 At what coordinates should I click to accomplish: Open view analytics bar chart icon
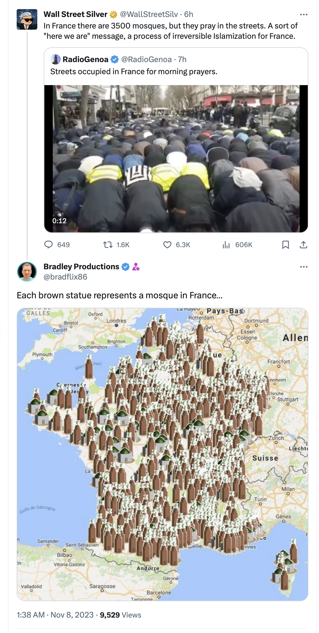pyautogui.click(x=226, y=244)
